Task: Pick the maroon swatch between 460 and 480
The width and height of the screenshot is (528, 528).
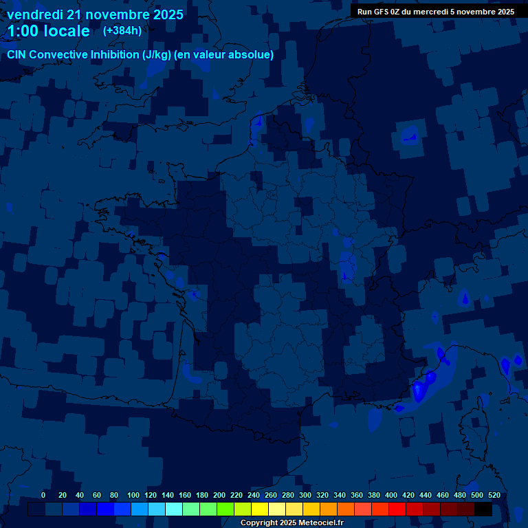Action: pos(448,509)
